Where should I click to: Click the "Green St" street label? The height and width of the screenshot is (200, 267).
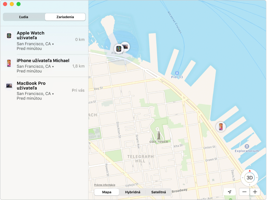click(x=211, y=160)
